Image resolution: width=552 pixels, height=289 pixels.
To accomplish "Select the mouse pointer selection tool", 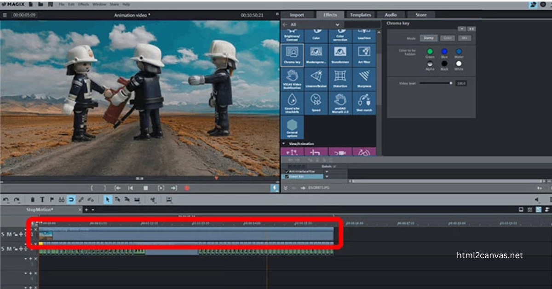I will (108, 200).
